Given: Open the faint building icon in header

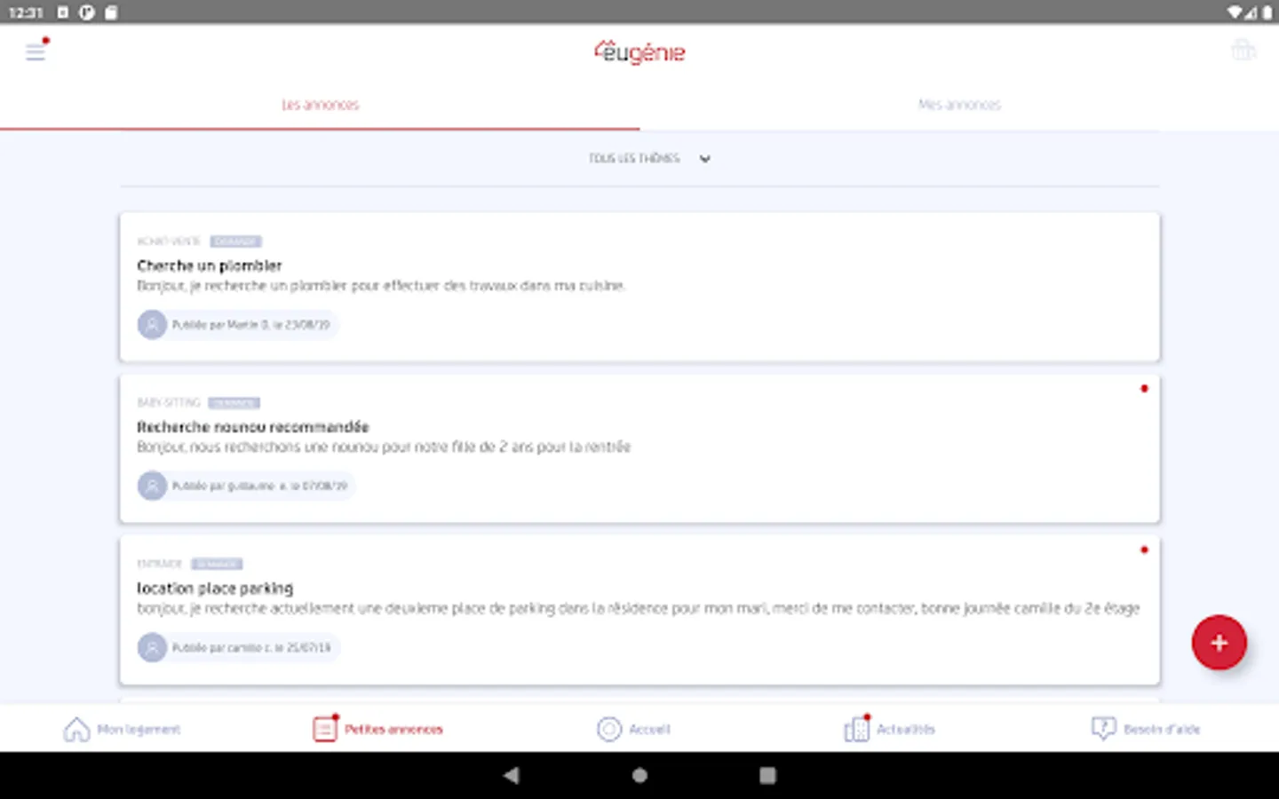Looking at the screenshot, I should pyautogui.click(x=1243, y=50).
